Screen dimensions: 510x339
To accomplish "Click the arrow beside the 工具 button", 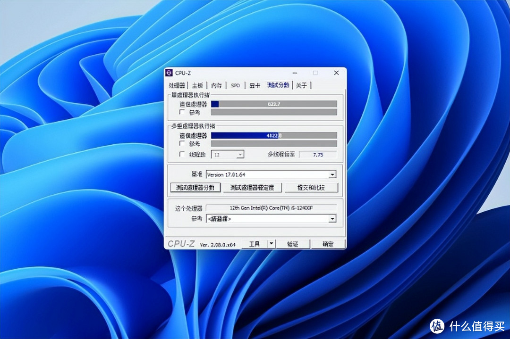I will pos(271,244).
